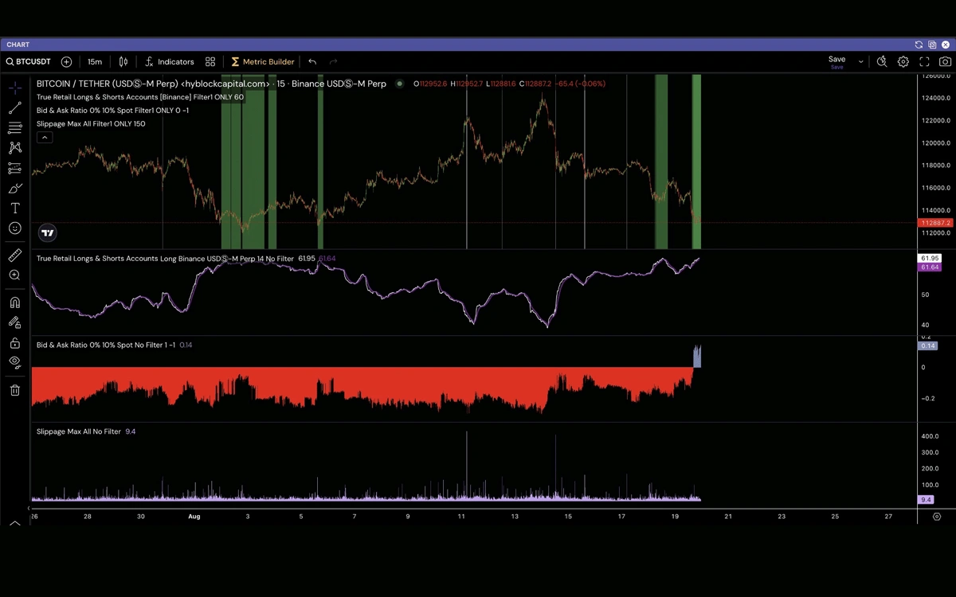Open the 15m timeframe selector
Image resolution: width=956 pixels, height=597 pixels.
pyautogui.click(x=95, y=61)
